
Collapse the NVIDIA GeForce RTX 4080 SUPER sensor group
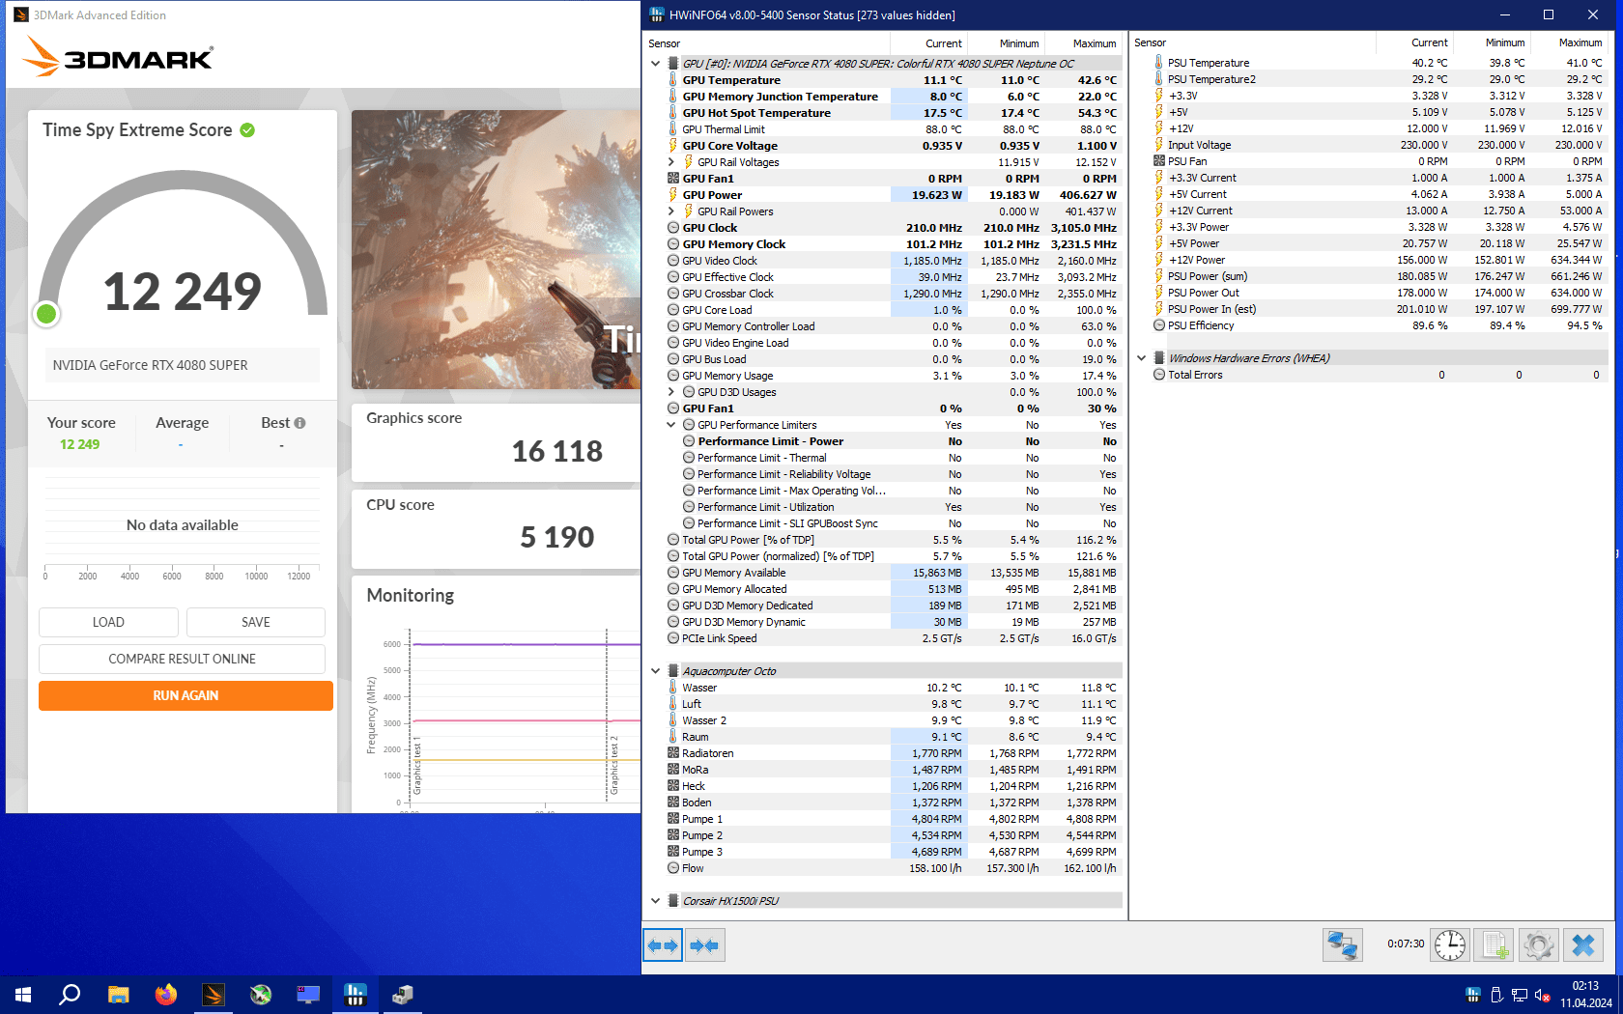tap(656, 64)
